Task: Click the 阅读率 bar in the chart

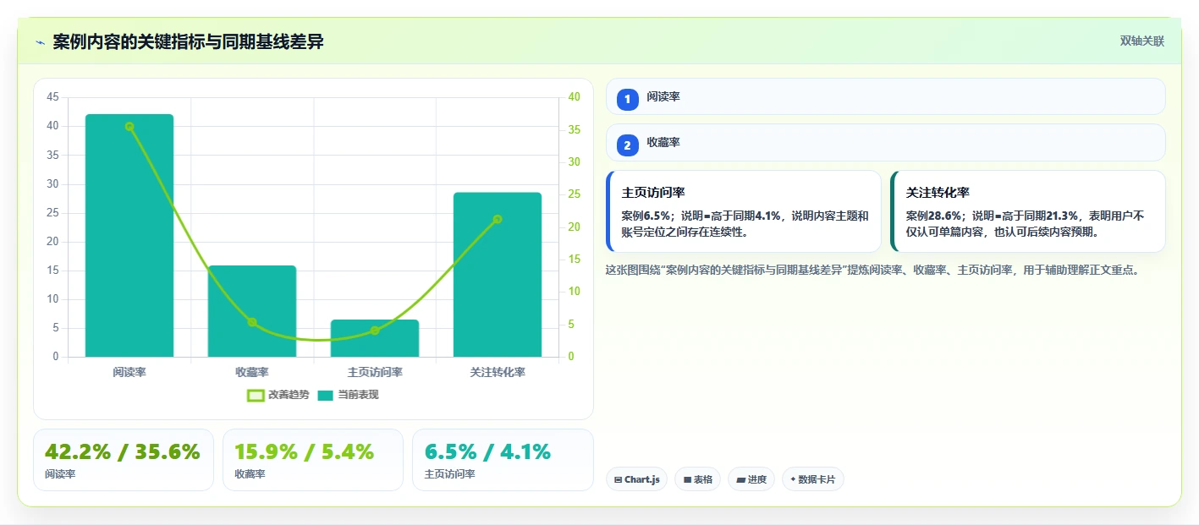Action: (x=129, y=235)
